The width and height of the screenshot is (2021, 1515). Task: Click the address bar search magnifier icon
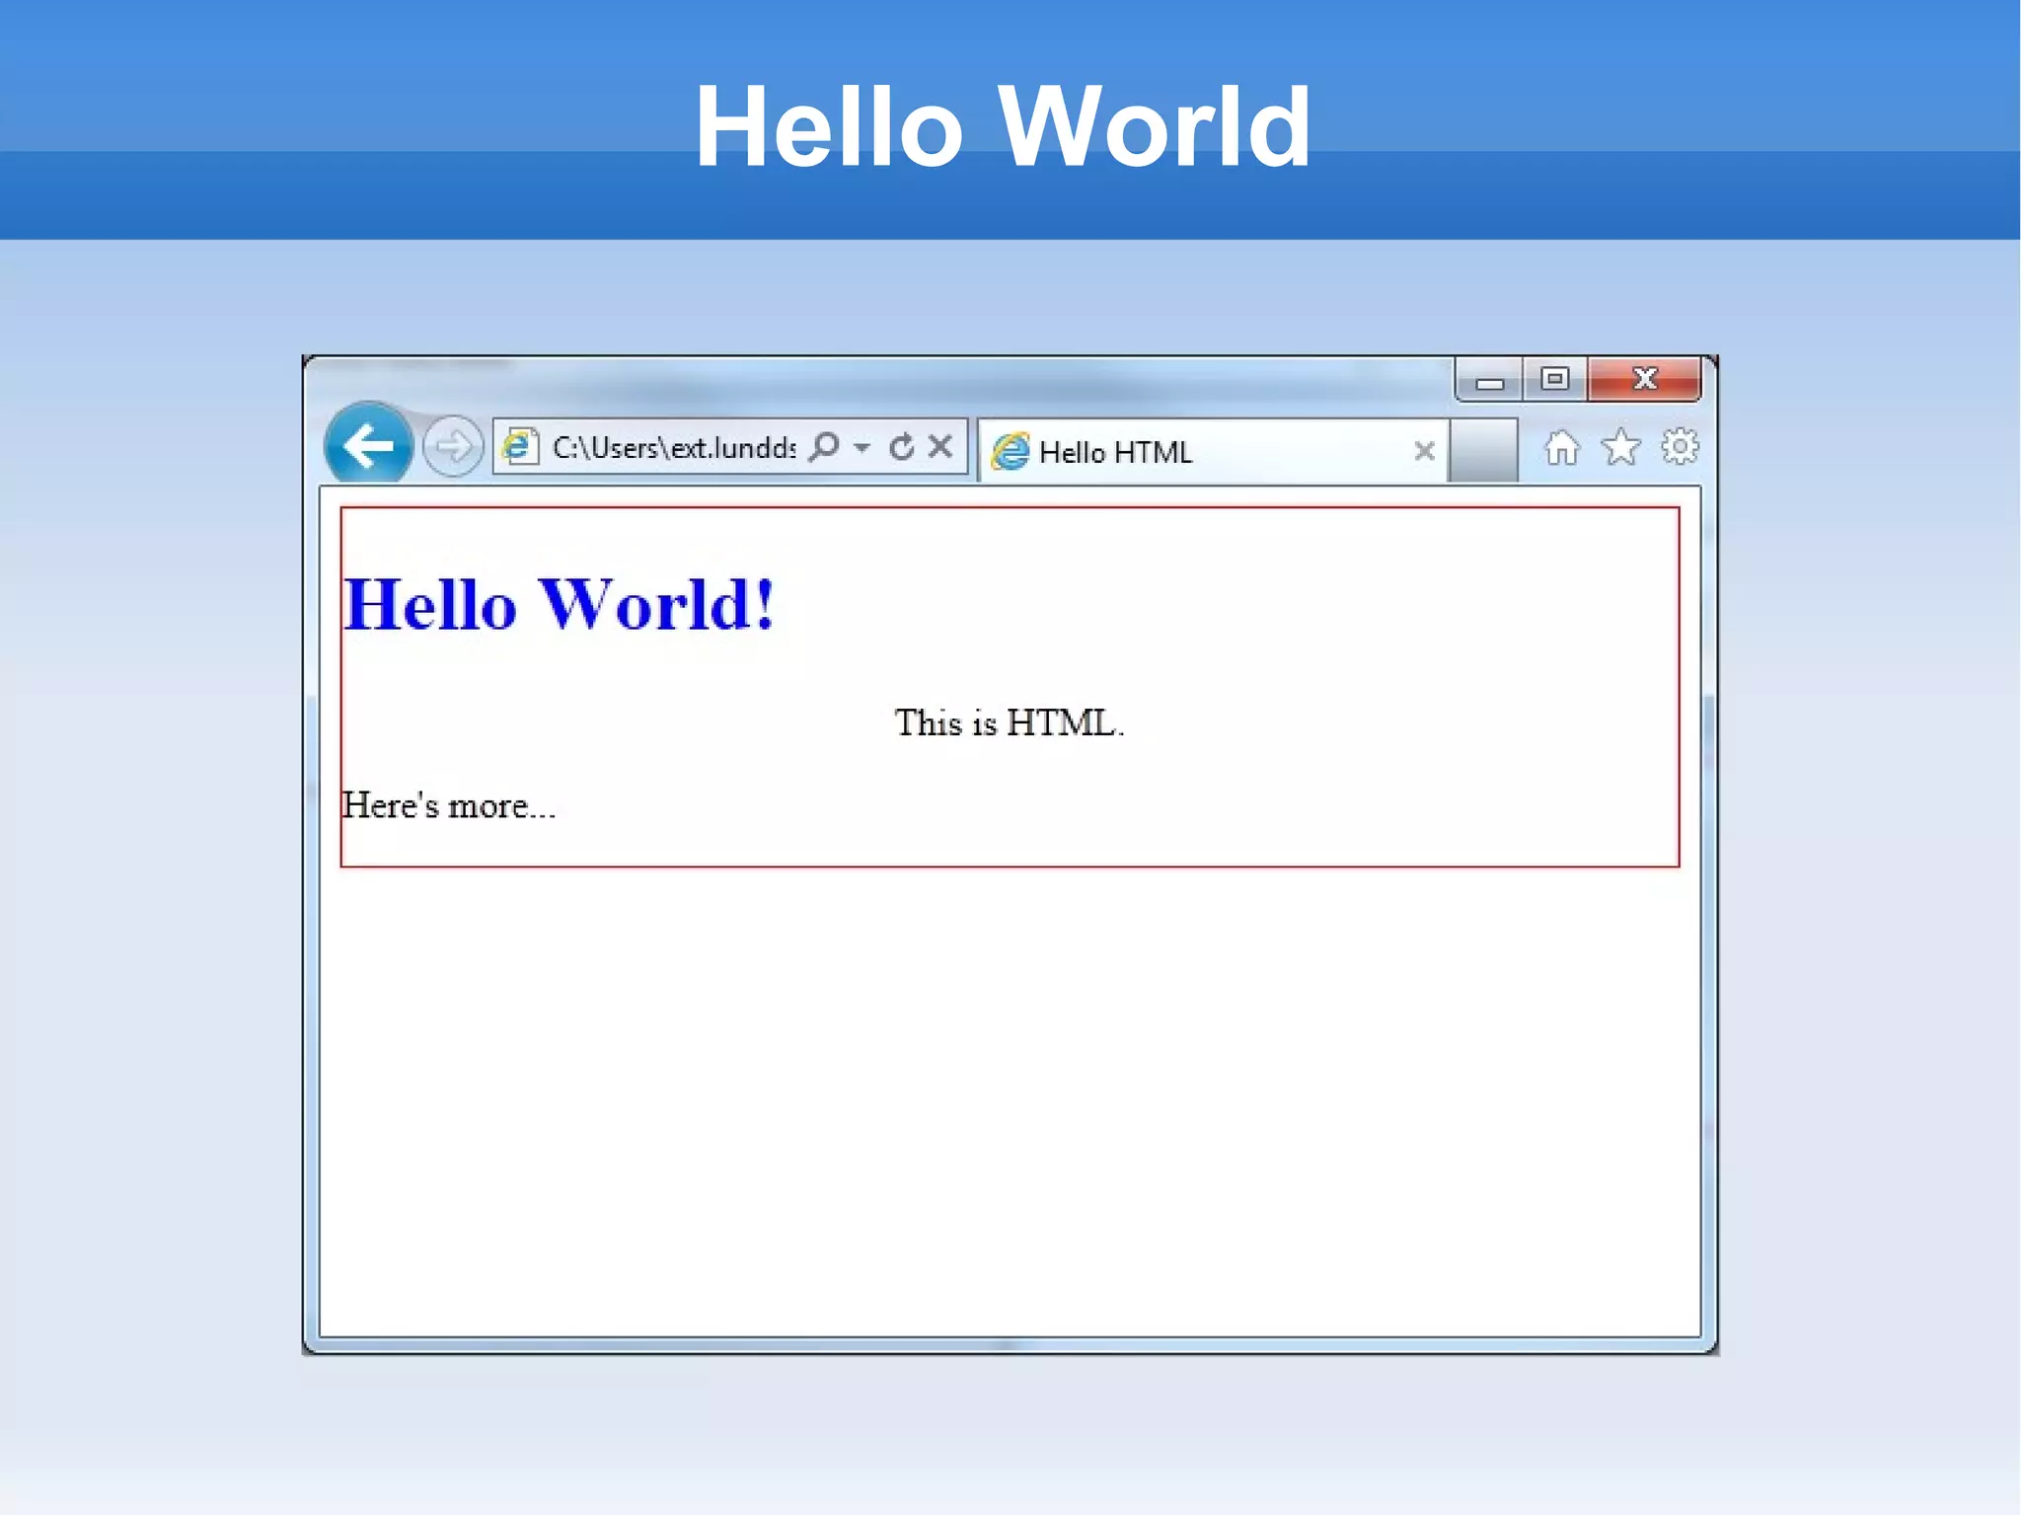pyautogui.click(x=823, y=447)
